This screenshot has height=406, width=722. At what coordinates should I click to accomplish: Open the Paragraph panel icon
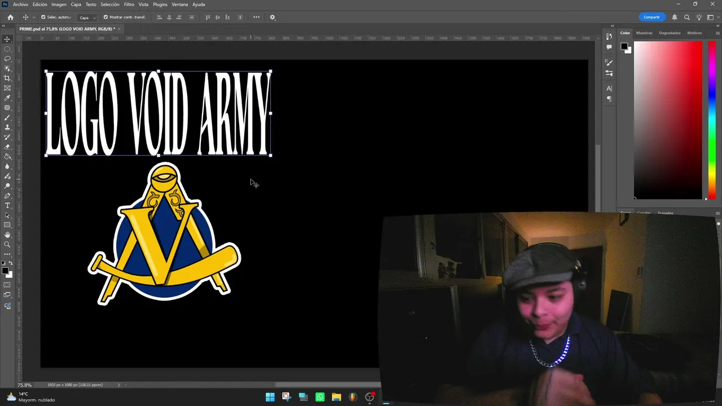(x=609, y=99)
